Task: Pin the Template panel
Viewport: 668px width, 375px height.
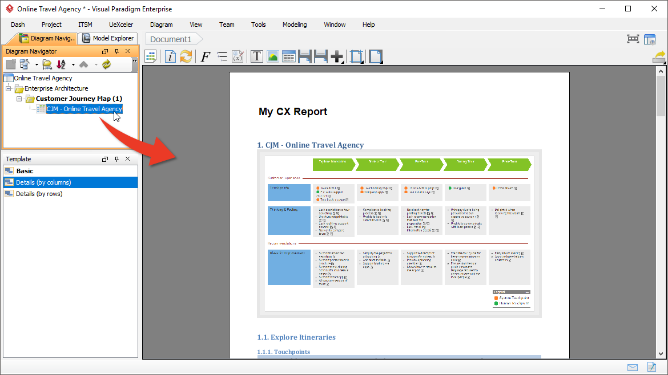Action: tap(116, 159)
